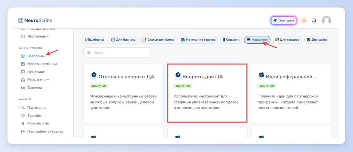Open Нейрочат from the sidebar
This screenshot has height=152, width=353.
33,72
